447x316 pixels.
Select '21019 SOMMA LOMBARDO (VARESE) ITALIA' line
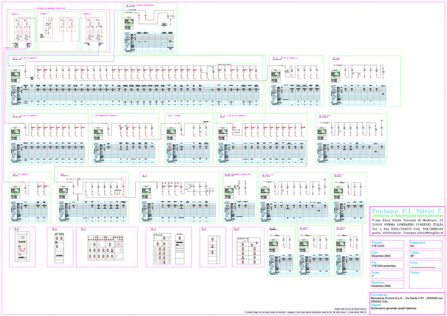(408, 225)
